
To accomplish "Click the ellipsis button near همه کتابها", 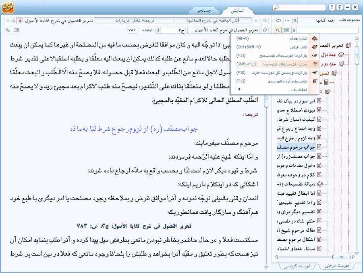I will click(287, 21).
